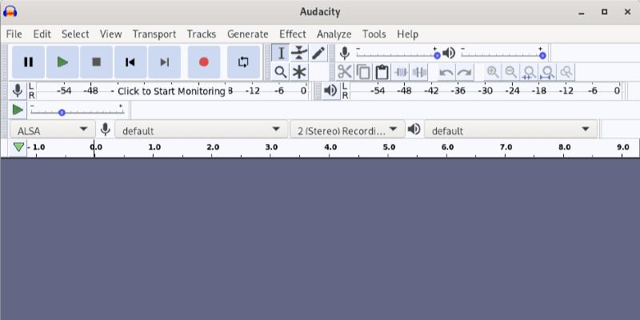Click the Play-at-Speed green button
The image size is (640, 320).
[18, 110]
